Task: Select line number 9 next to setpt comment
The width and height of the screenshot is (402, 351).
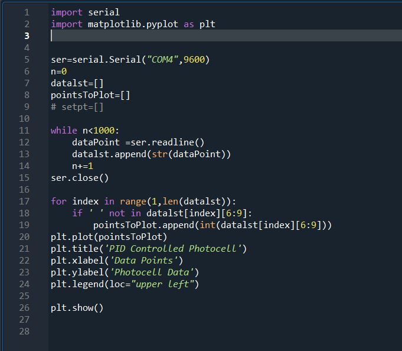Action: pos(27,107)
